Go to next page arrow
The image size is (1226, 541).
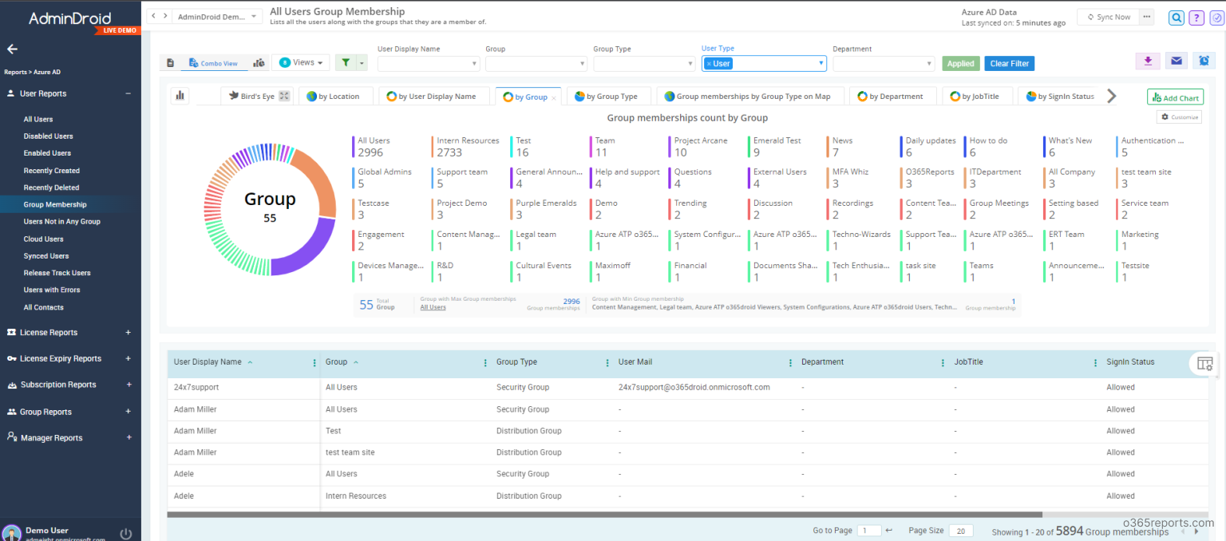(1196, 531)
